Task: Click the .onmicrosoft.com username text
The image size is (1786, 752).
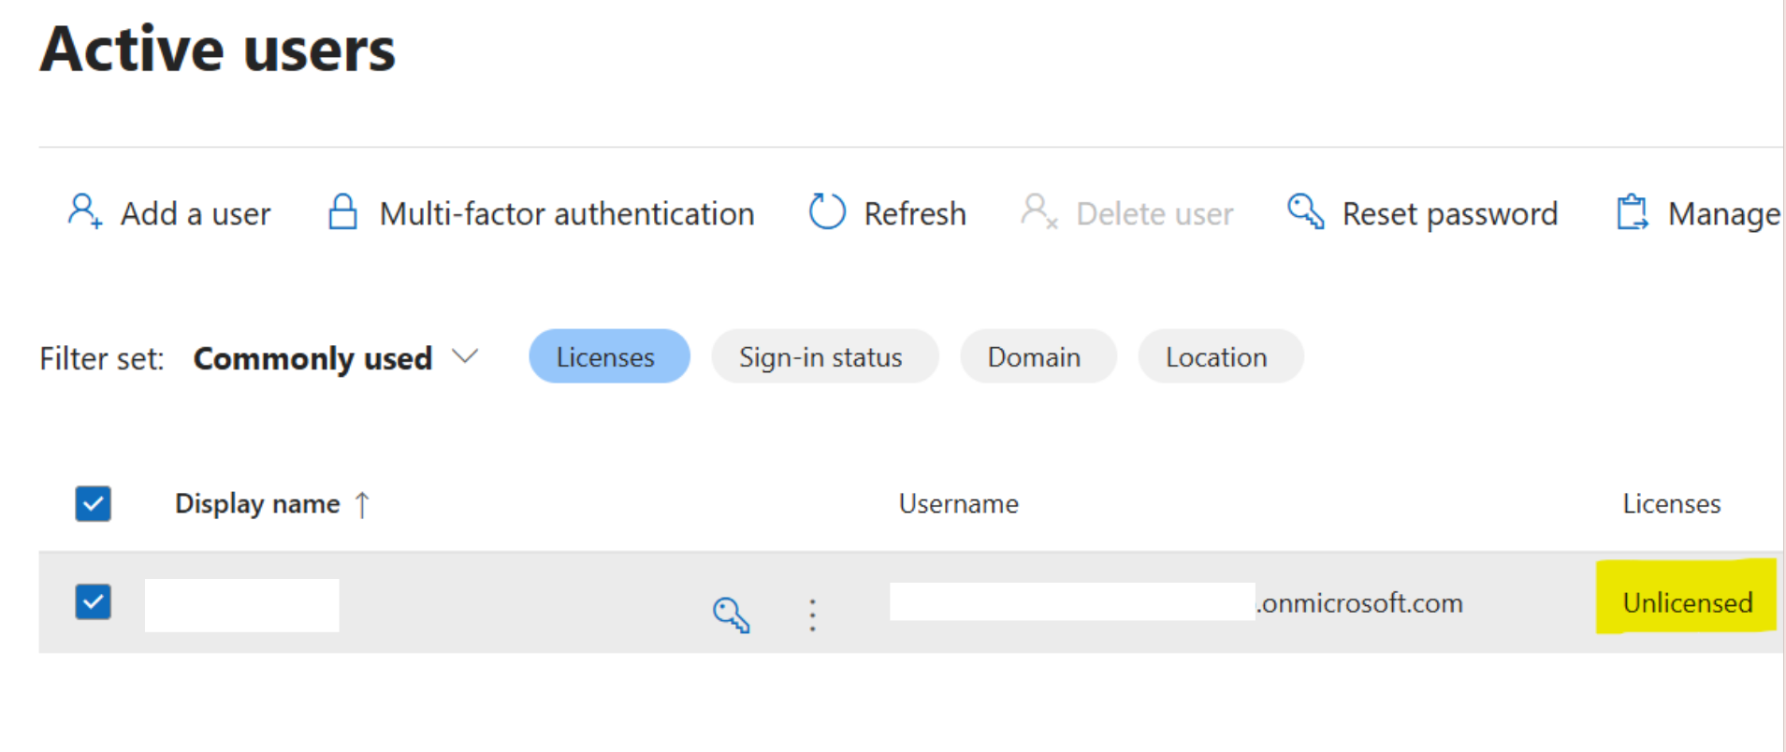Action: [1360, 603]
